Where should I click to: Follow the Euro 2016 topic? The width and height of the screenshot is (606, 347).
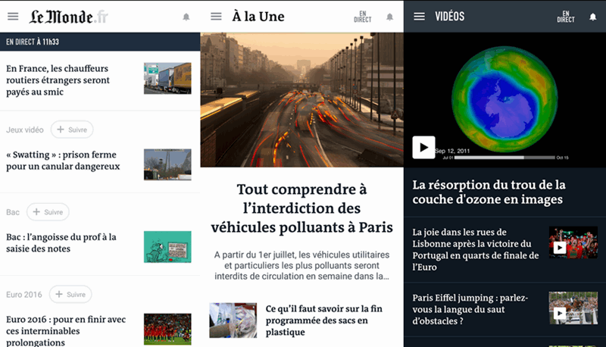[70, 294]
